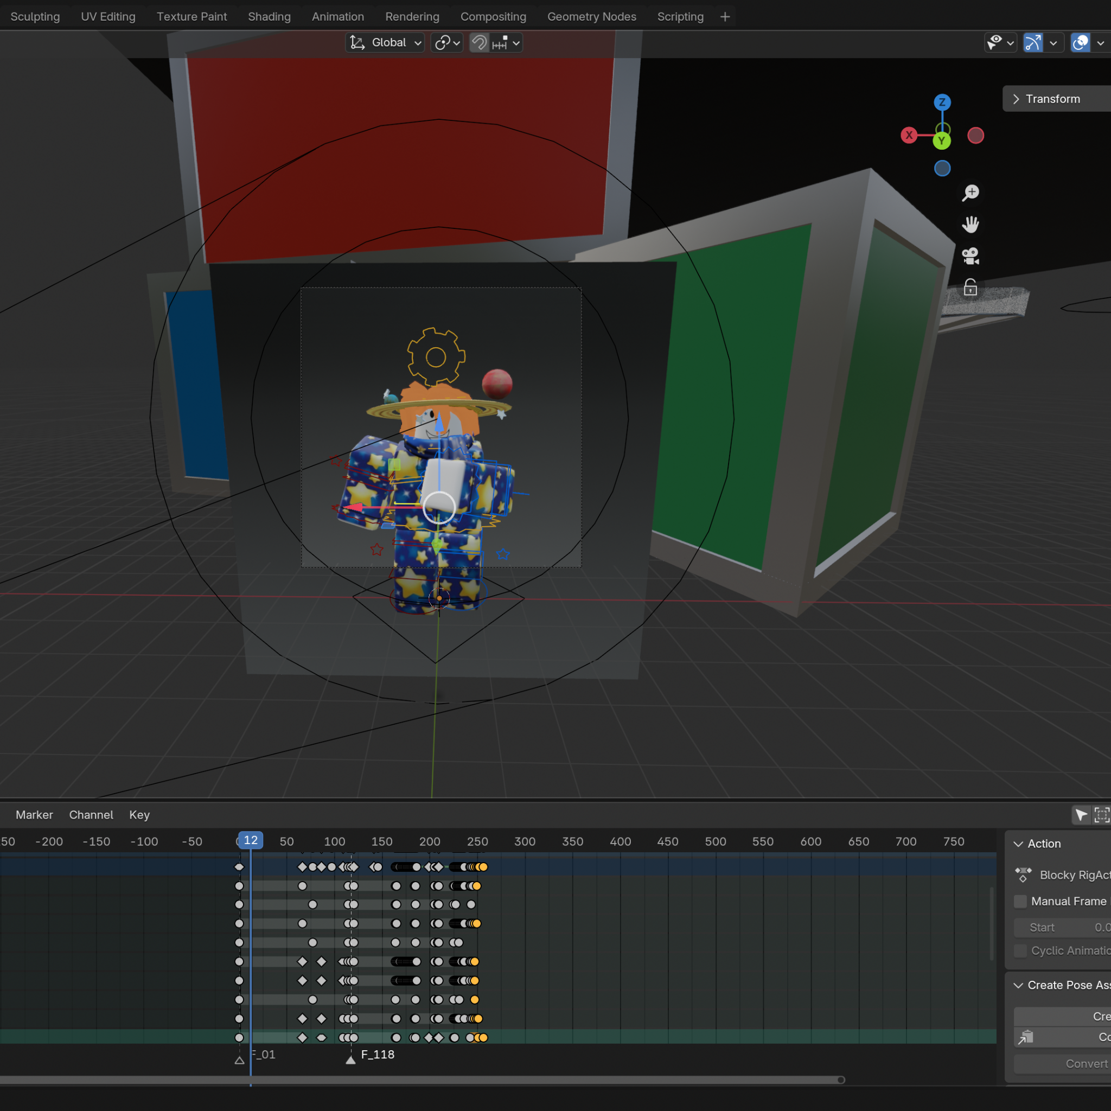Click the Create pose asset button

tap(1062, 1017)
